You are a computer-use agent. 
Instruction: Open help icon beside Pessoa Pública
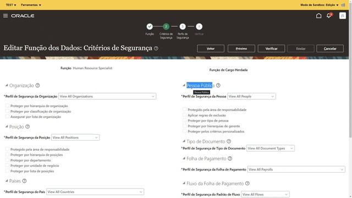coord(218,85)
